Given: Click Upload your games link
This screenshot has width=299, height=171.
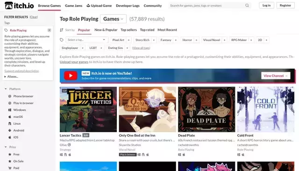Looking at the screenshot, I should point(74,62).
